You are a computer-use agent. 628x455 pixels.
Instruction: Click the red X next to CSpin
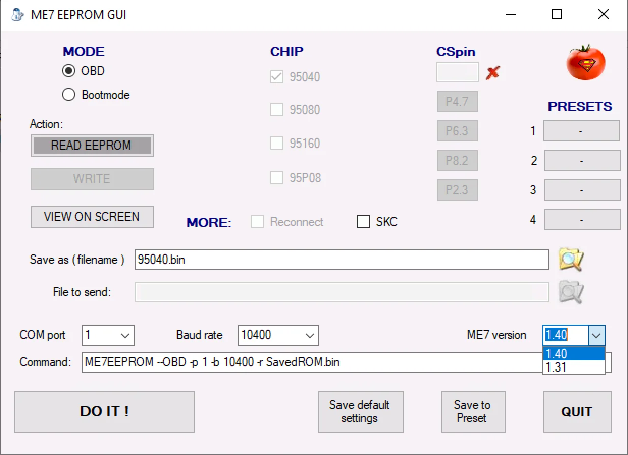pyautogui.click(x=492, y=73)
